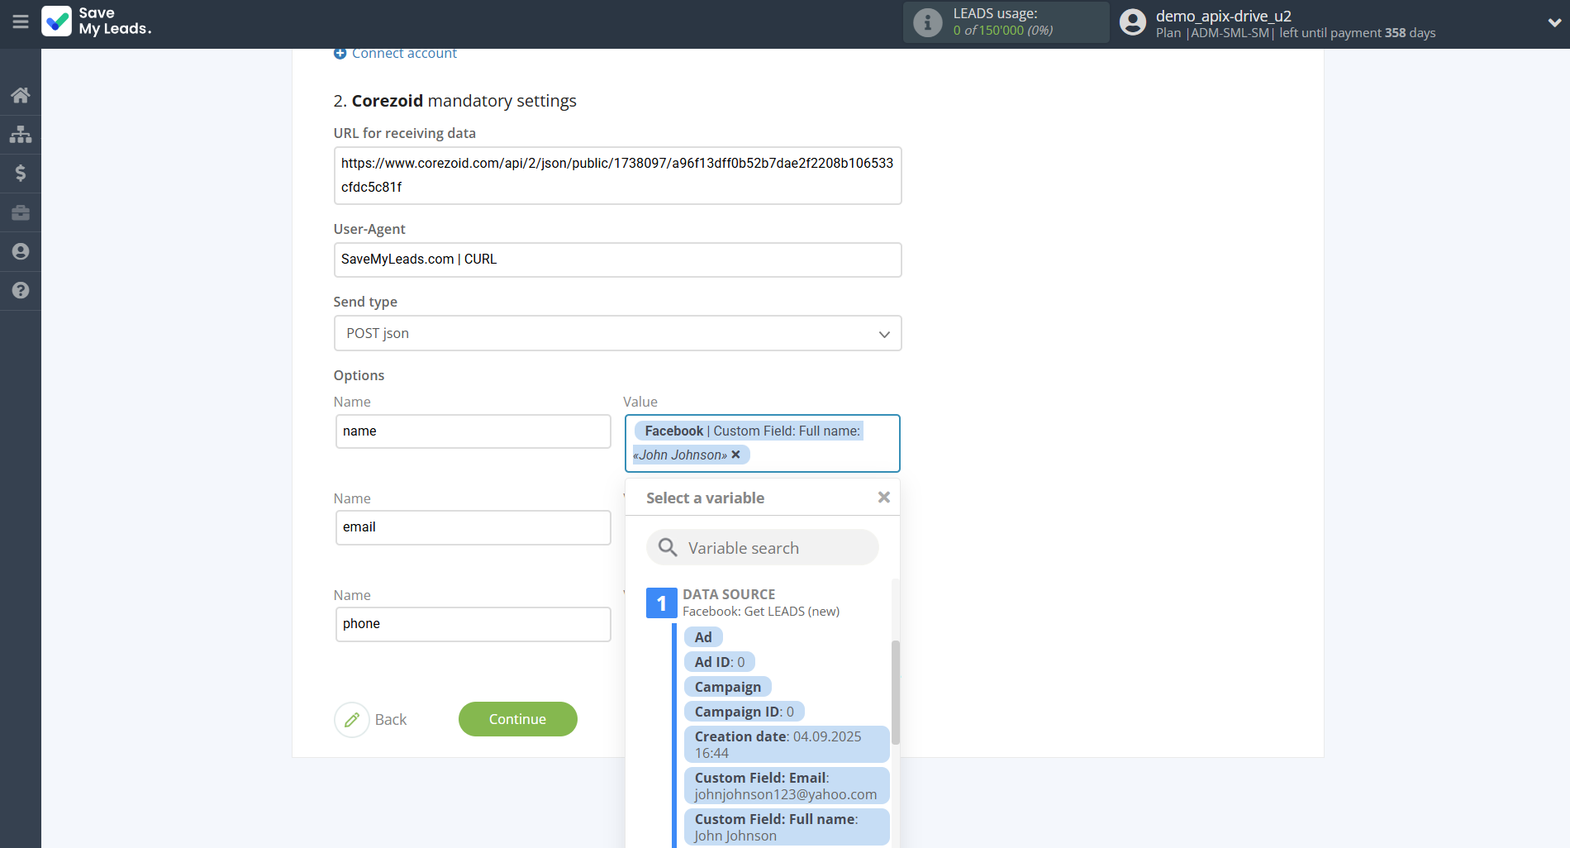Expand the account menu chevron
This screenshot has width=1570, height=848.
[1553, 23]
